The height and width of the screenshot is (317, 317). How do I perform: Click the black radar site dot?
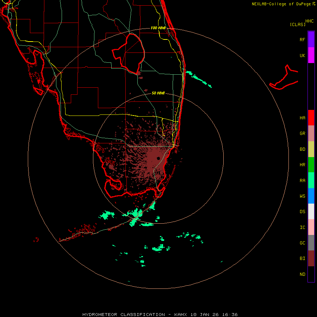point(158,158)
